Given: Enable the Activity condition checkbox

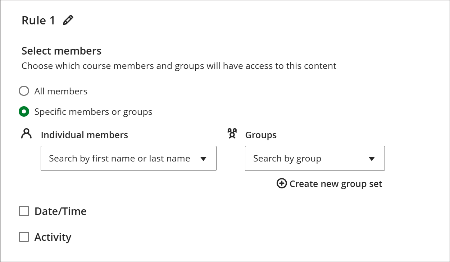Looking at the screenshot, I should tap(24, 237).
